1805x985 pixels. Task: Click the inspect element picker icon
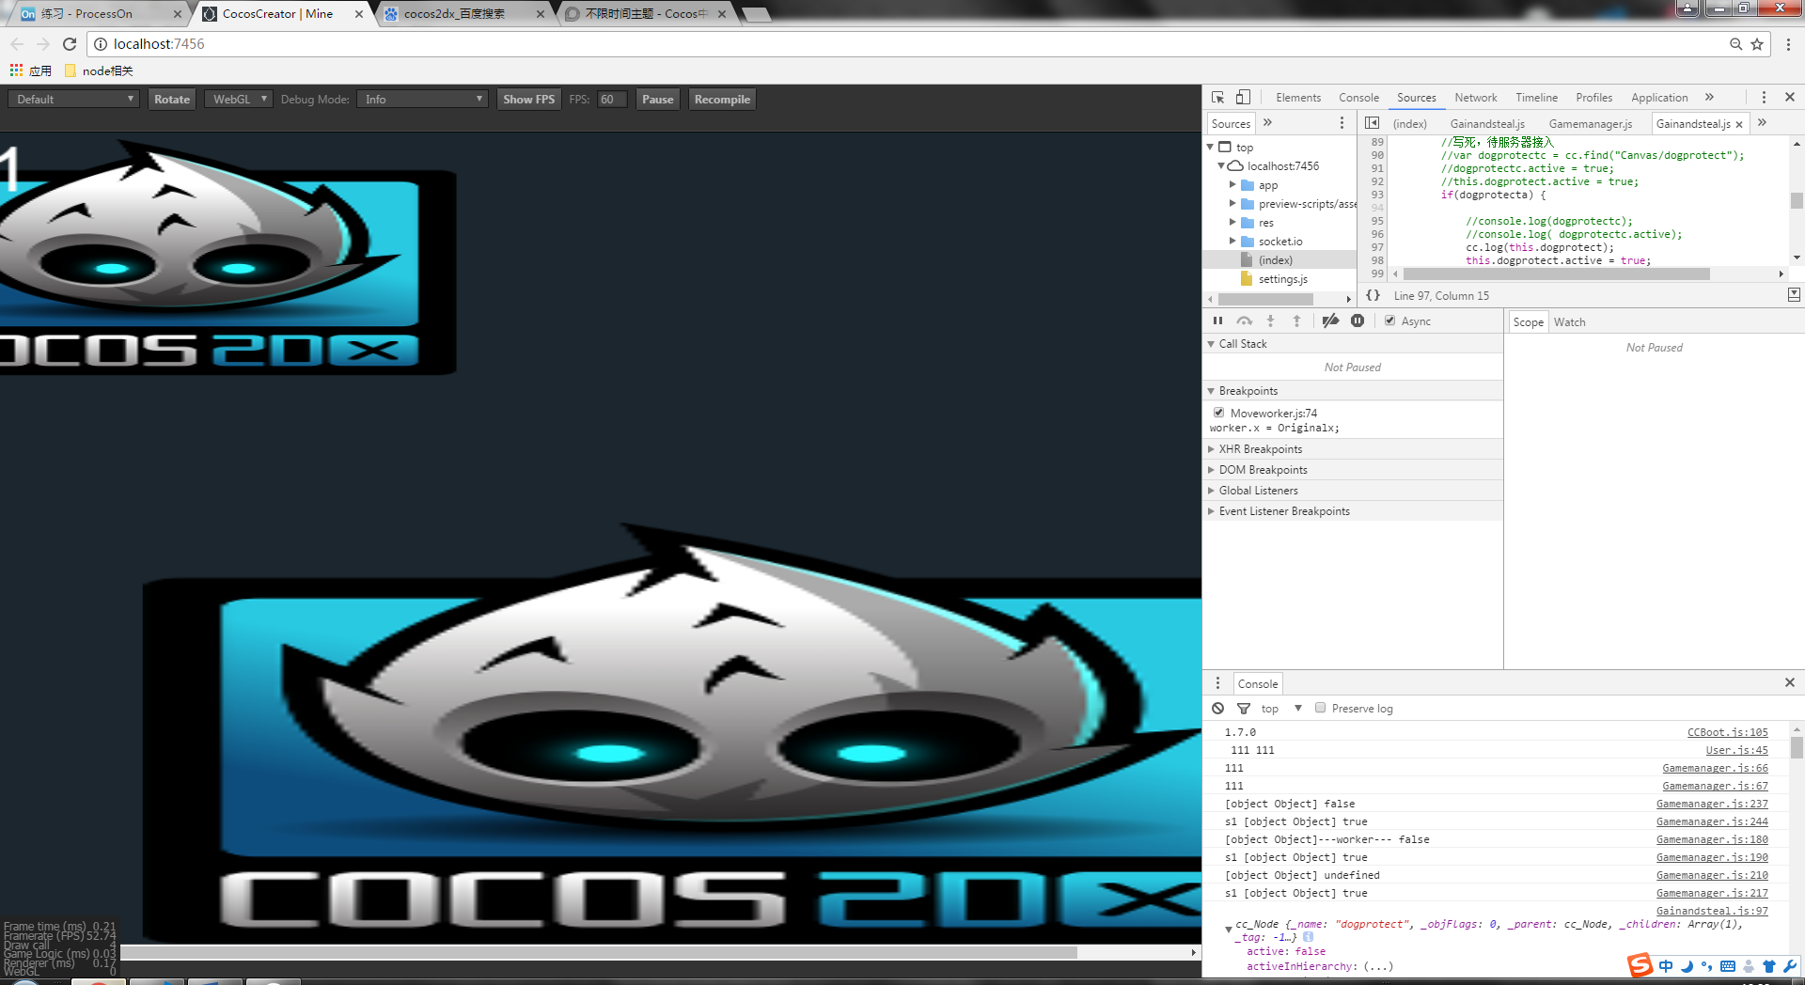1217,98
